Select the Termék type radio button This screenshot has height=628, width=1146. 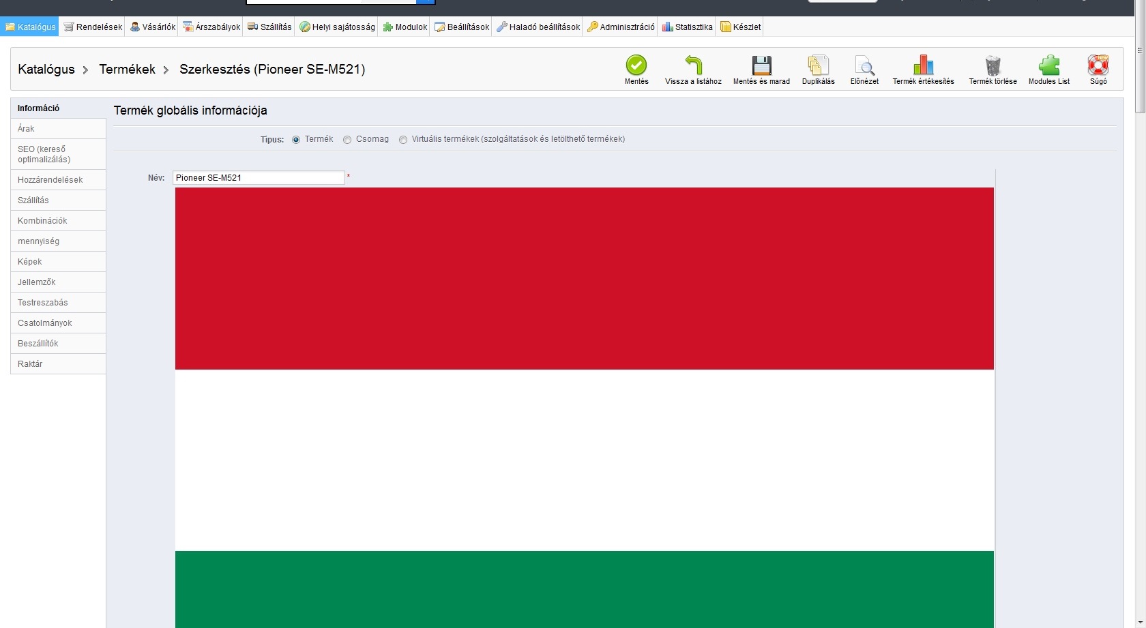296,140
